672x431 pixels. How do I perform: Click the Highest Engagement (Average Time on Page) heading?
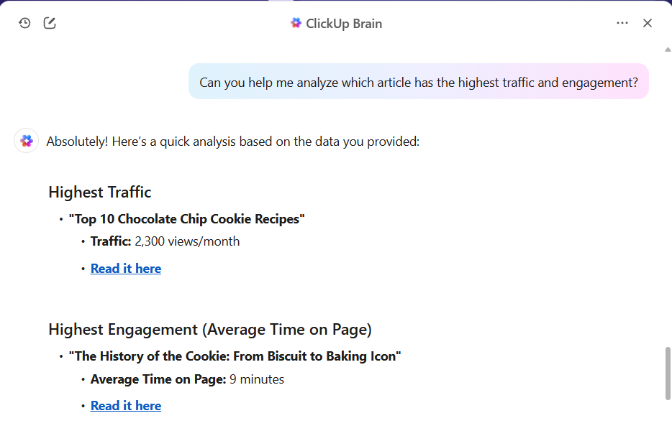coord(210,330)
